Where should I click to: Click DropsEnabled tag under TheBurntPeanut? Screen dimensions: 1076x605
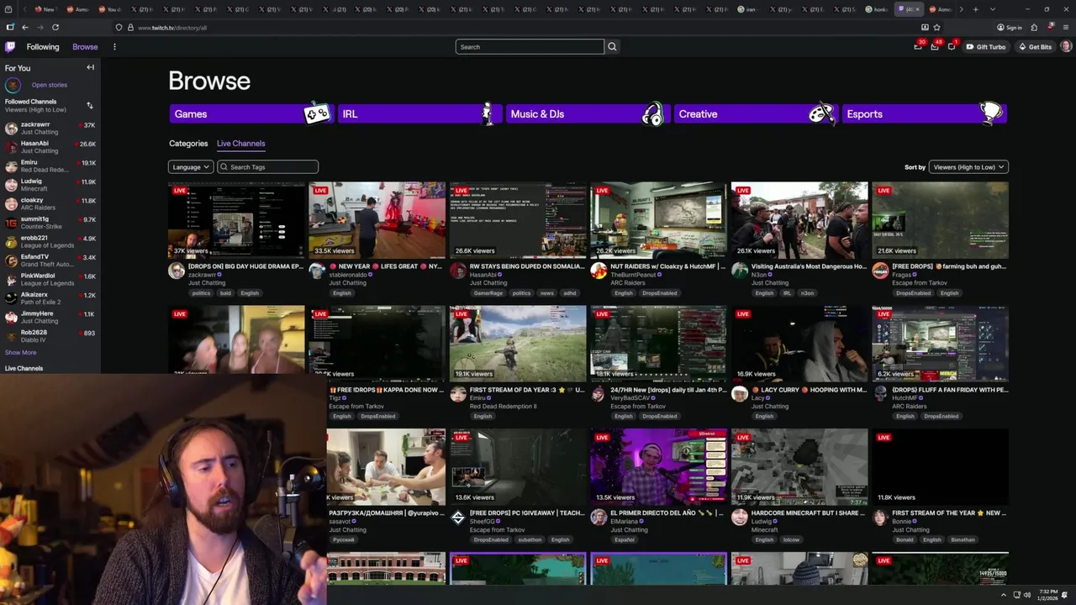[x=660, y=293]
